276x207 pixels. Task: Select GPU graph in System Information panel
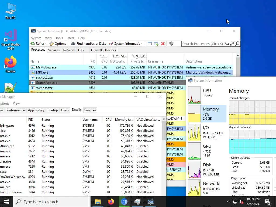click(x=194, y=151)
